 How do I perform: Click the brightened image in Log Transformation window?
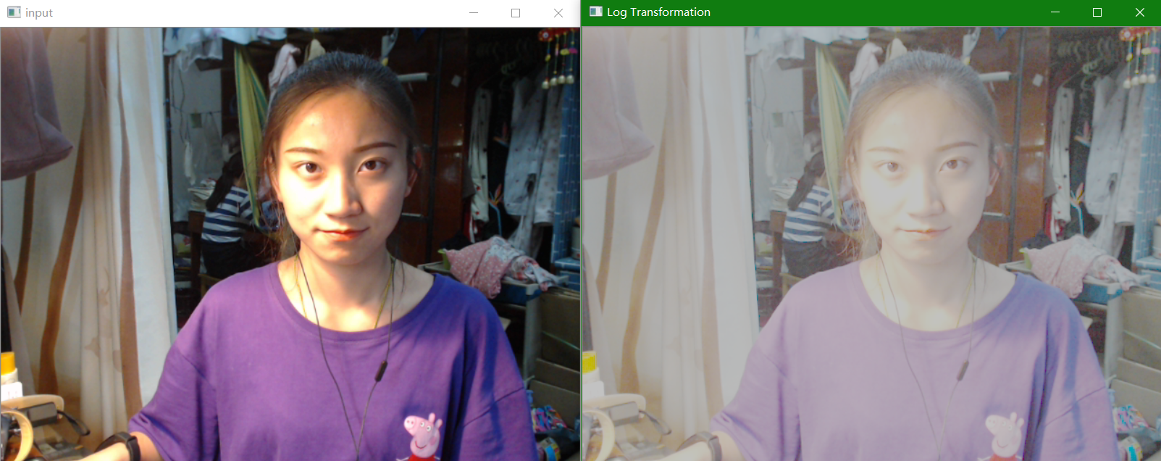872,244
